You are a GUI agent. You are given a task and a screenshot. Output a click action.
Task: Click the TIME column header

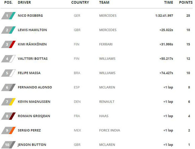click(x=168, y=2)
